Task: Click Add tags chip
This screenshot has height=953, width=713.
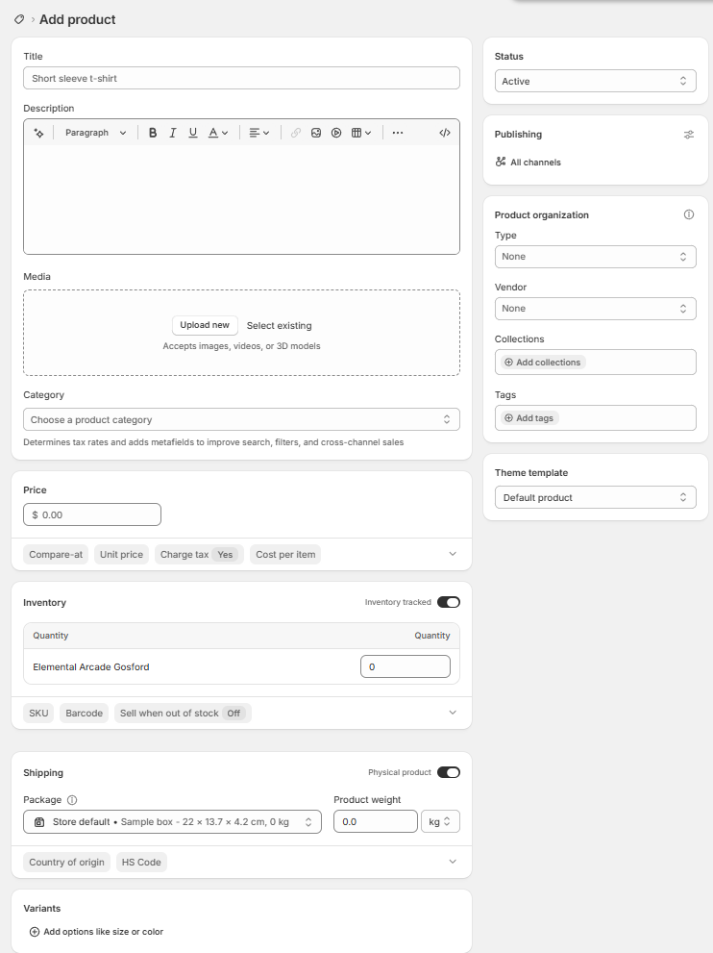Action: 529,418
